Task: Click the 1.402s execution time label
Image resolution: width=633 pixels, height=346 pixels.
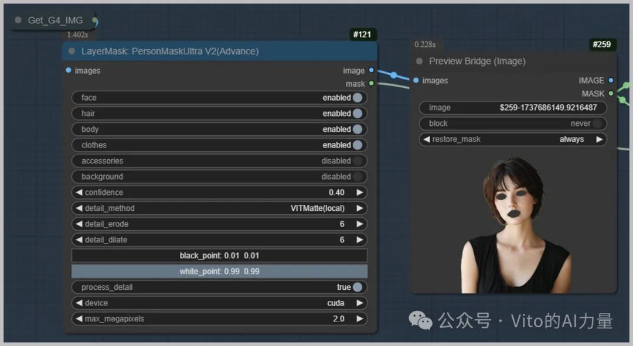Action: (x=77, y=35)
